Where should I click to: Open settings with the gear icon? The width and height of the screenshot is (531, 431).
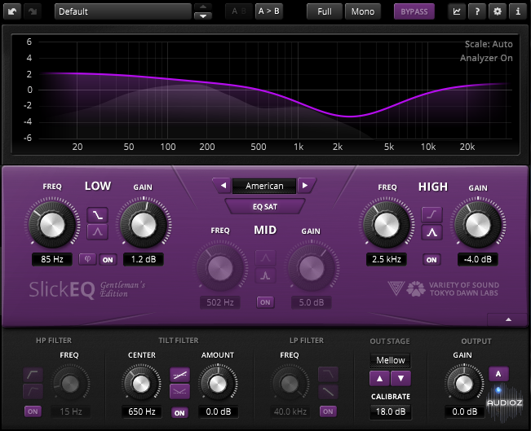pyautogui.click(x=497, y=11)
